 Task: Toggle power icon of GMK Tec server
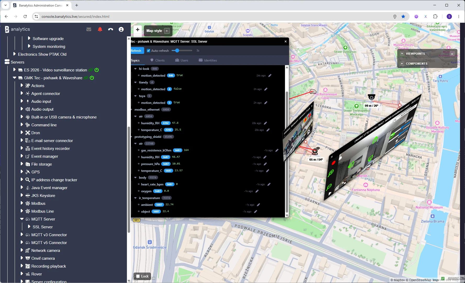[92, 78]
